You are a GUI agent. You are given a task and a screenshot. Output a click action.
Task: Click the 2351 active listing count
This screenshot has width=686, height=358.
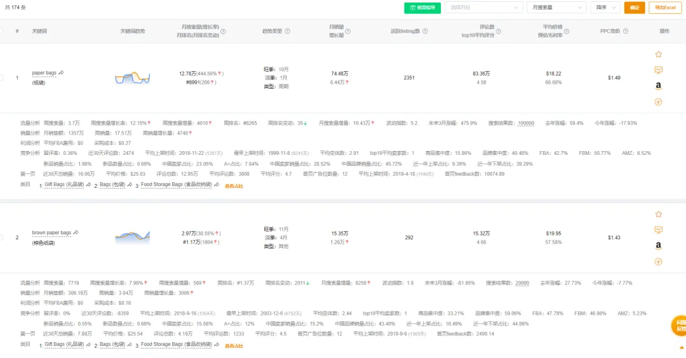(409, 78)
